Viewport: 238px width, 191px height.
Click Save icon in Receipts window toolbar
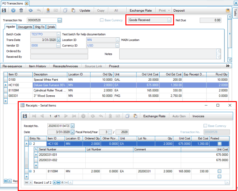(x=25, y=116)
